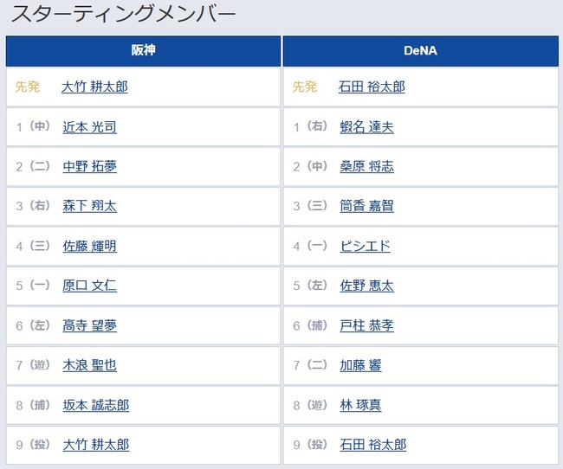The width and height of the screenshot is (563, 469).
Task: View 戸柱 恭孝 catcher profile
Action: pyautogui.click(x=366, y=326)
